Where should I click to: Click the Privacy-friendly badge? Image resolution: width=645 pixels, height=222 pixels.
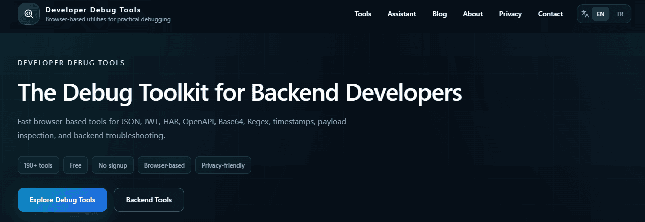pos(223,165)
